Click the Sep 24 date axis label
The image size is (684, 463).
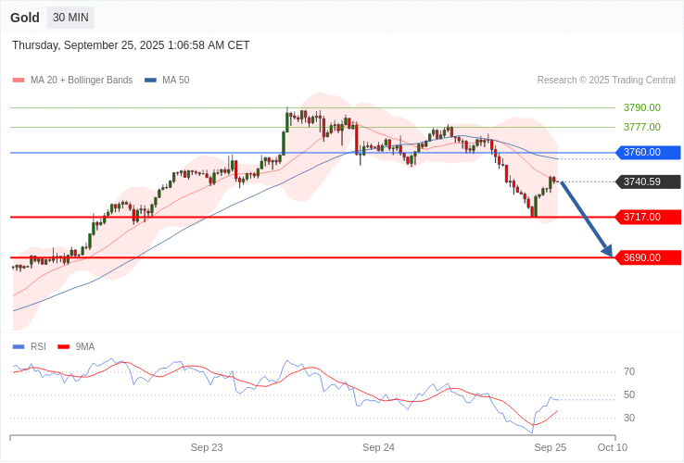click(378, 447)
